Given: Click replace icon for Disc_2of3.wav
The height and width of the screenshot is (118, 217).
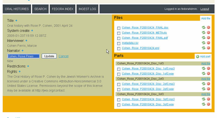Looking at the screenshot, I should tap(203, 89).
